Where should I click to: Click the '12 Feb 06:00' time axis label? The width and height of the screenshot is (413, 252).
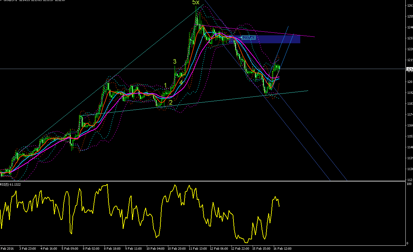click(x=219, y=248)
